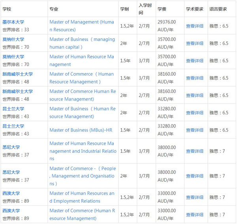View 查看详细 for 新南威尔士大学 1.5年 program

tap(194, 78)
